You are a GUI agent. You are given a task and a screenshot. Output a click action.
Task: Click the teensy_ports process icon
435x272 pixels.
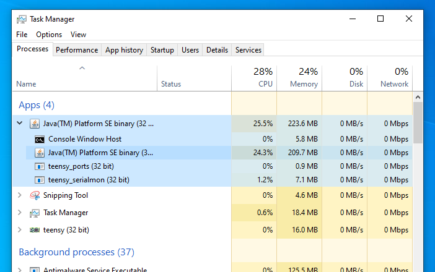pyautogui.click(x=40, y=166)
